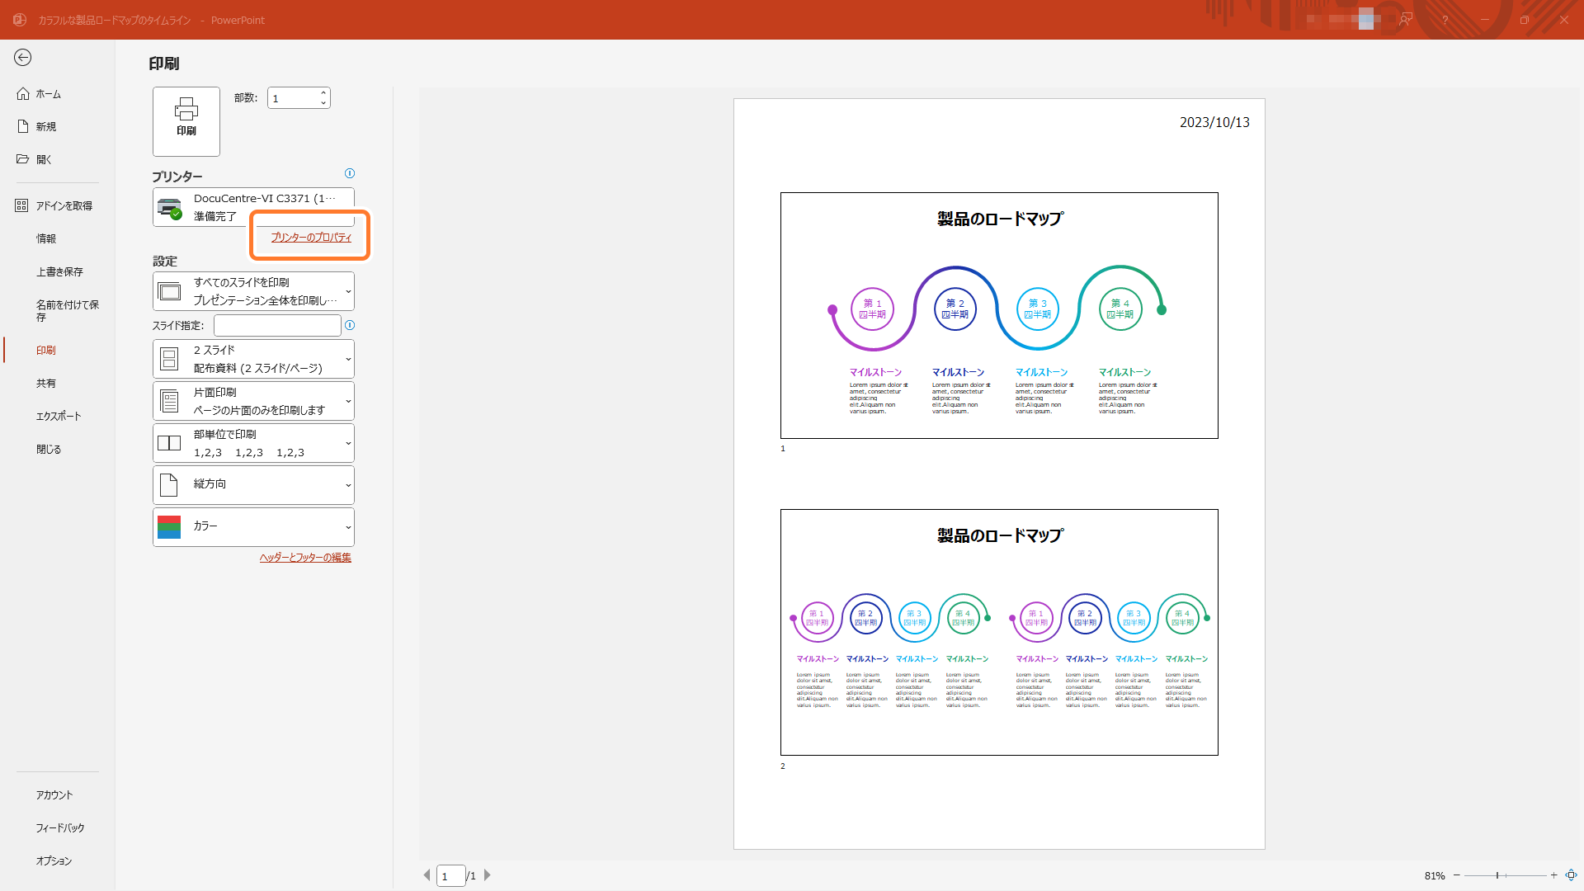Image resolution: width=1584 pixels, height=891 pixels.
Task: Go to next preview page arrow
Action: (x=488, y=875)
